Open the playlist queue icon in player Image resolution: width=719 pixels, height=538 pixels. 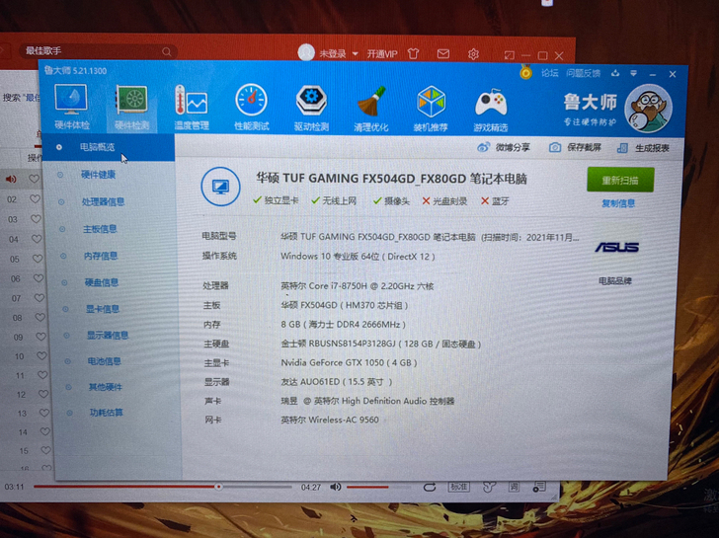click(539, 487)
